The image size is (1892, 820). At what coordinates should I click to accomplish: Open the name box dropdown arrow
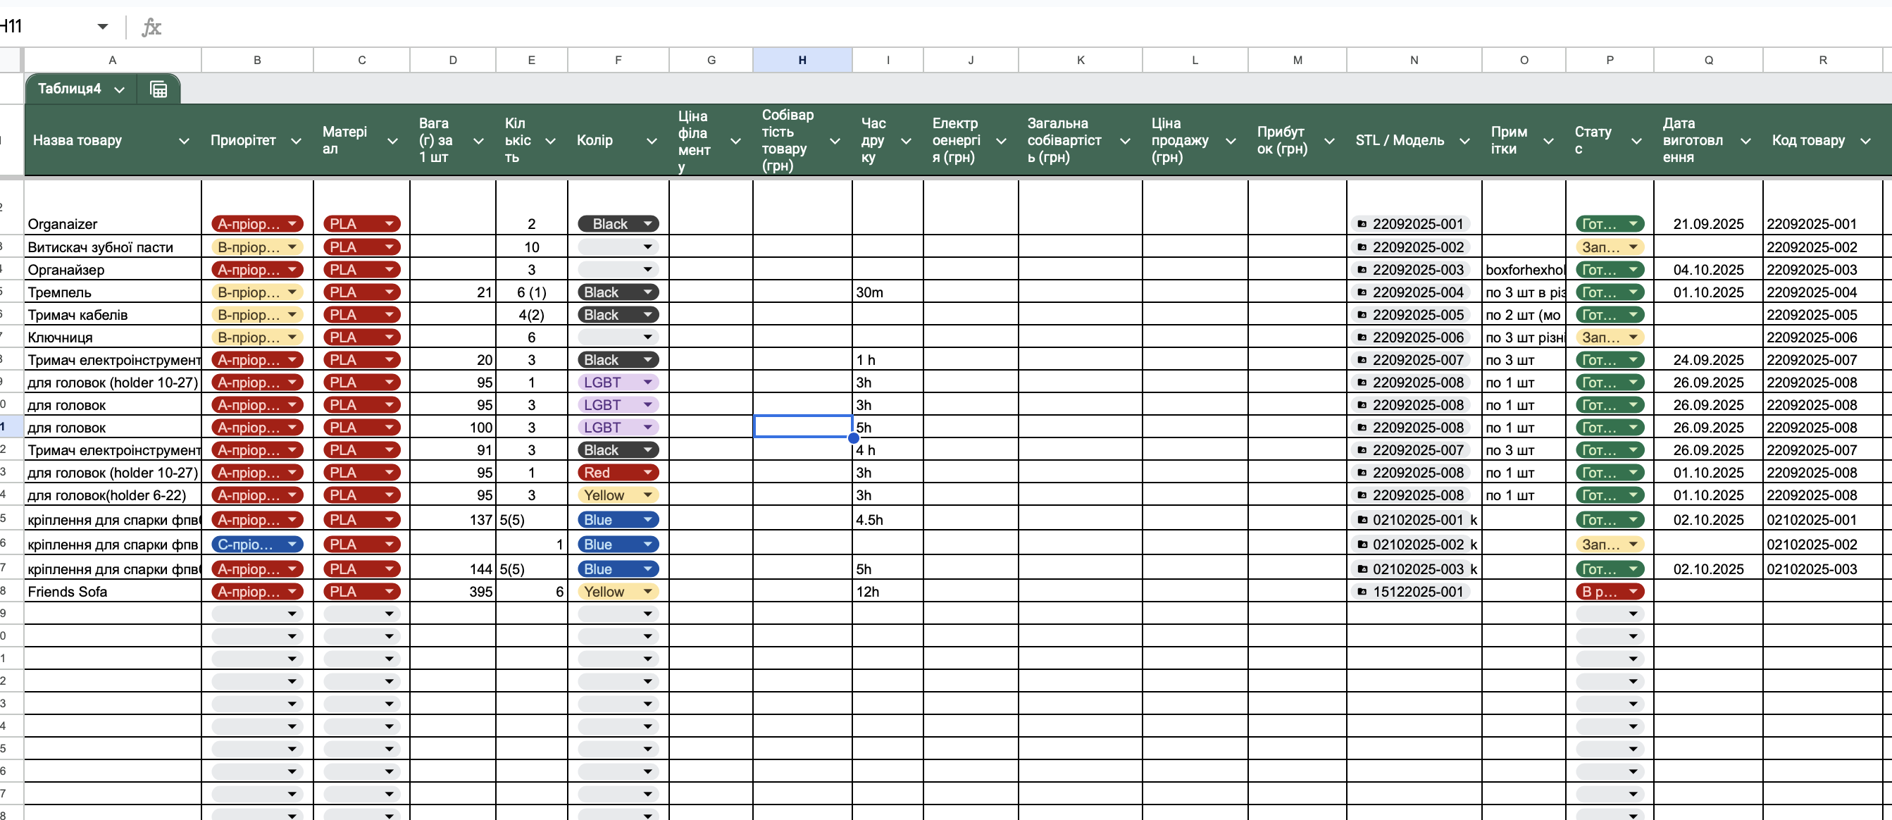click(103, 27)
